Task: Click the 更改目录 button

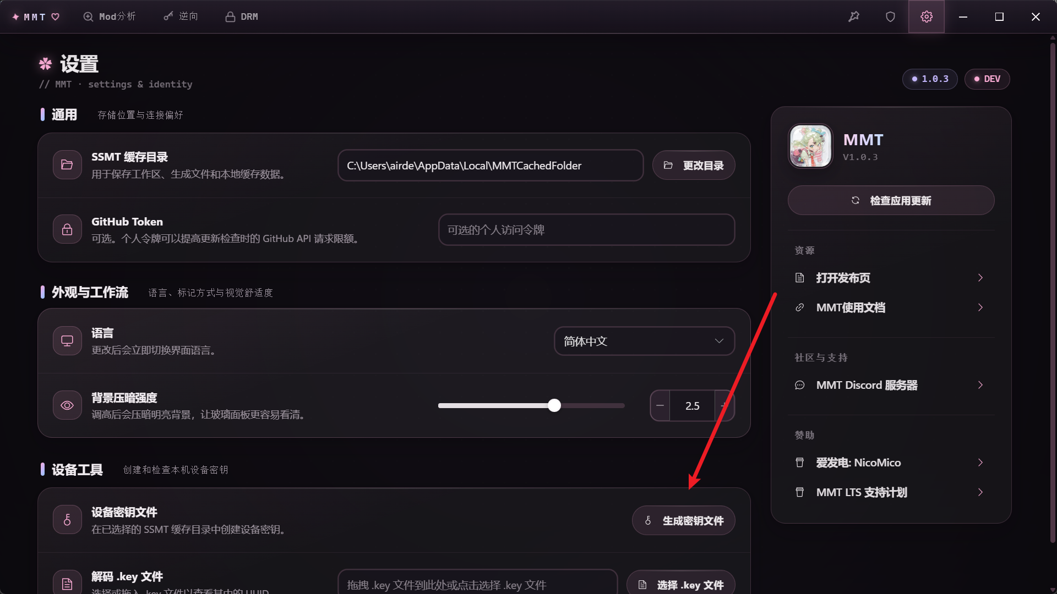Action: pyautogui.click(x=694, y=165)
